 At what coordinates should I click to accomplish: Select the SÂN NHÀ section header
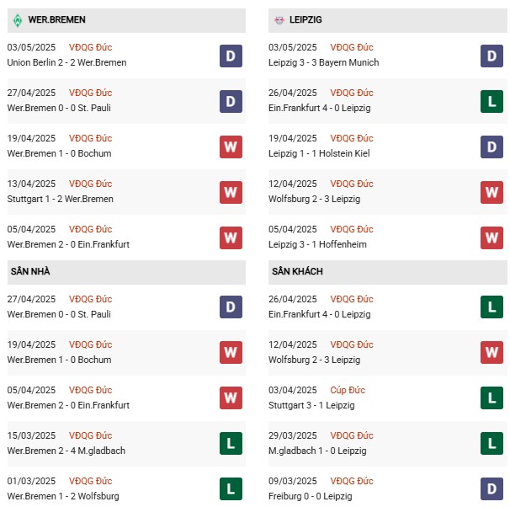(x=126, y=272)
